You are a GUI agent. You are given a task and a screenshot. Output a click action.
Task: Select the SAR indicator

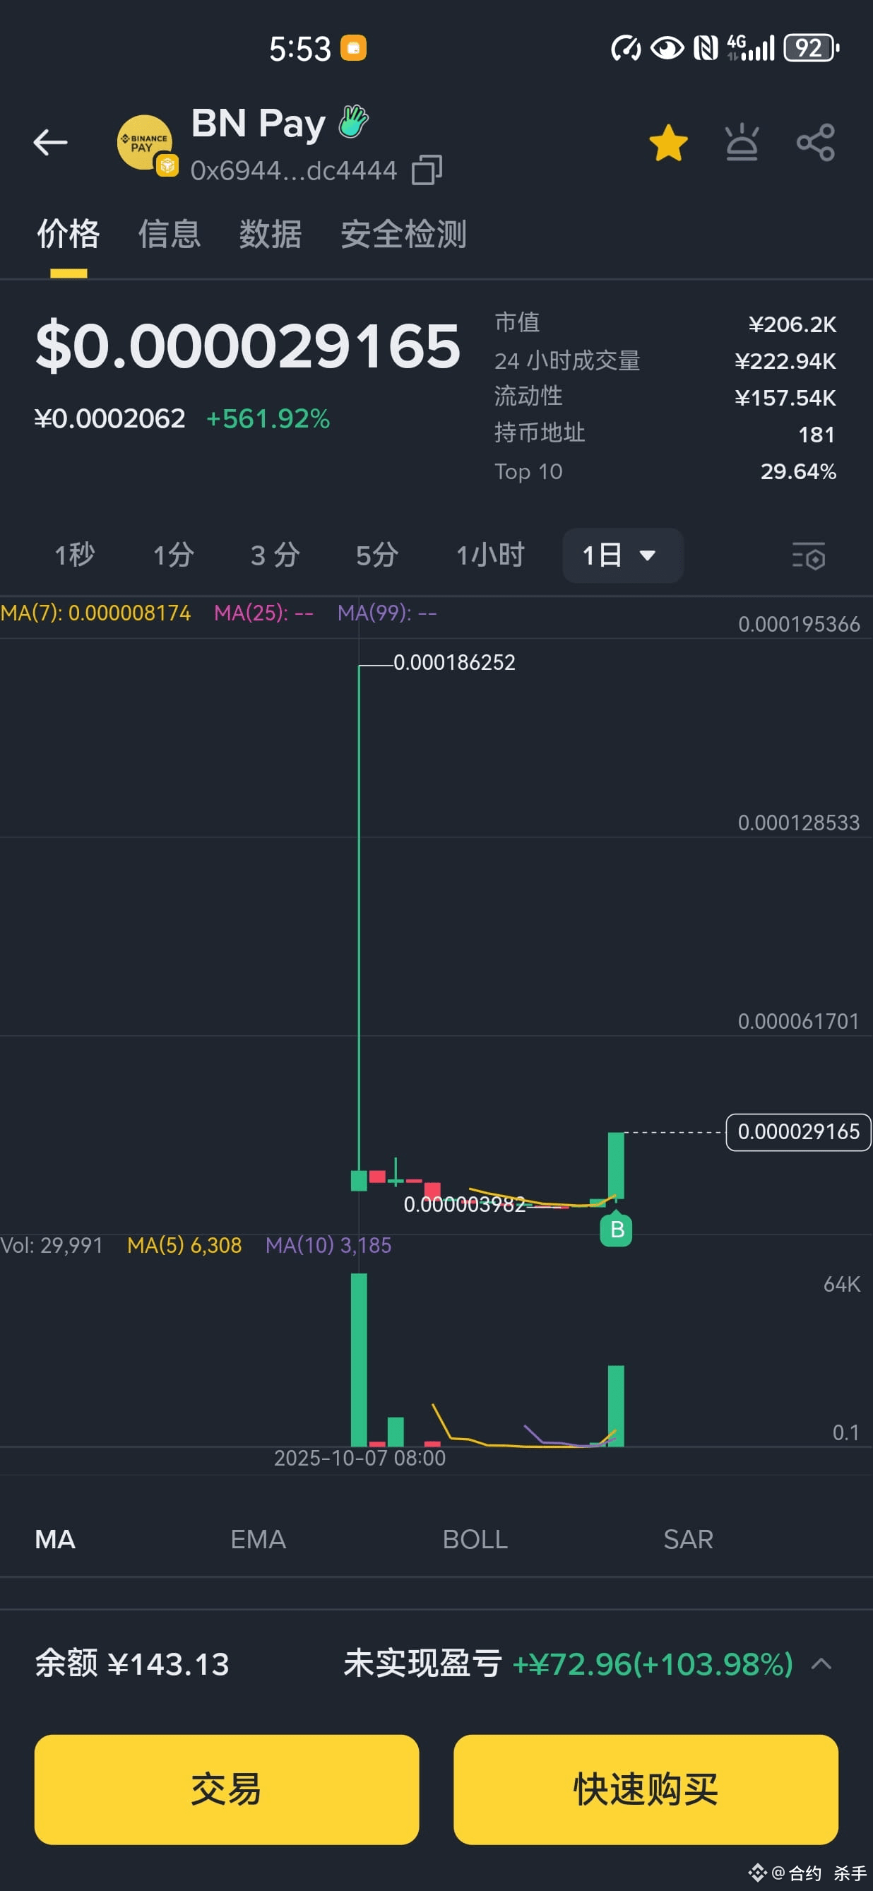point(688,1539)
